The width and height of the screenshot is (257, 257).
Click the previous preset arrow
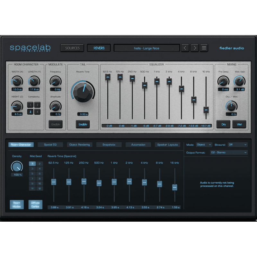(185, 48)
